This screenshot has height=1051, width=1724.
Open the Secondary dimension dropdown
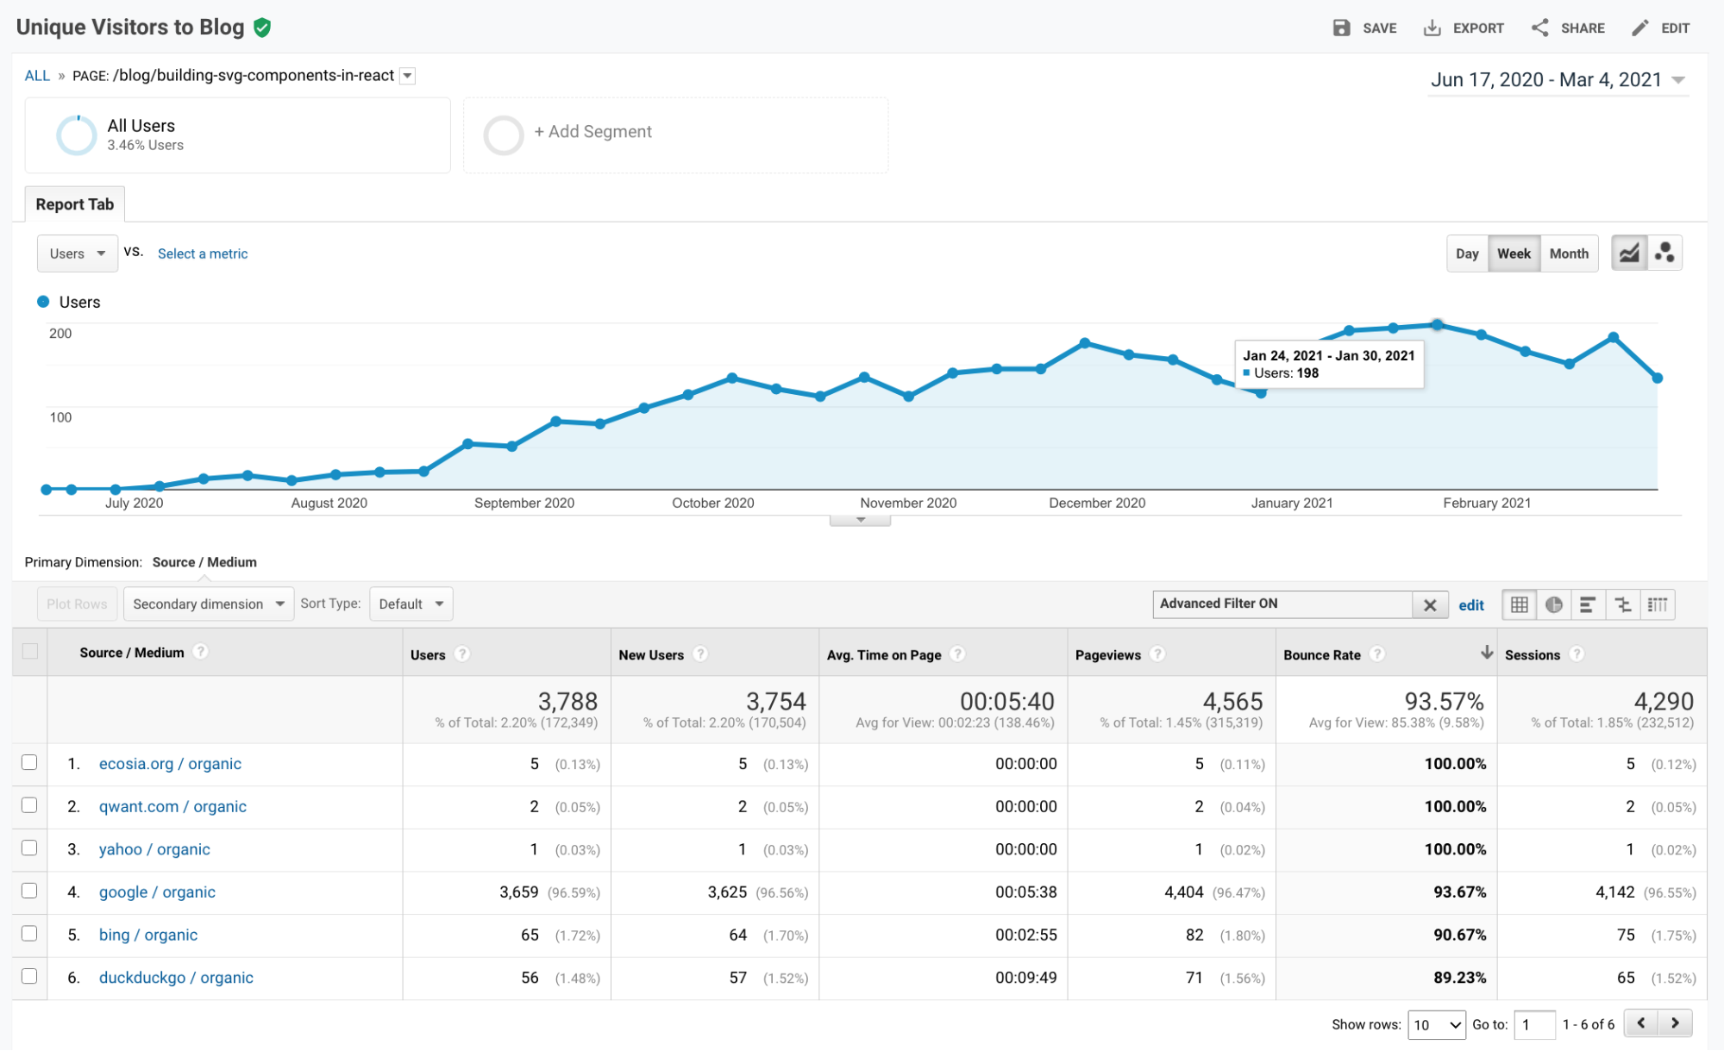209,604
